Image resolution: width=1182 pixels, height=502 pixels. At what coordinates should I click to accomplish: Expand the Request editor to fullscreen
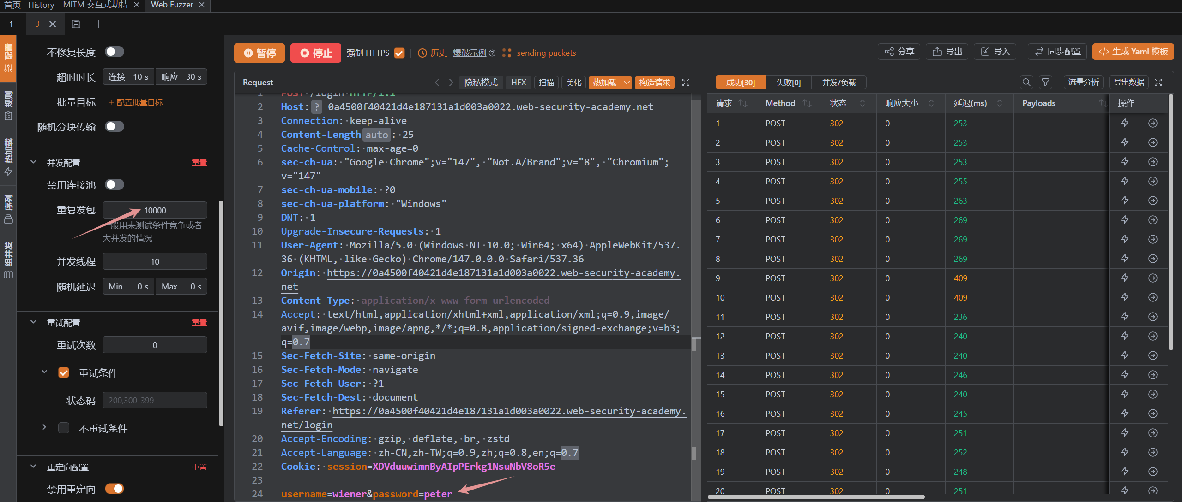pyautogui.click(x=686, y=83)
